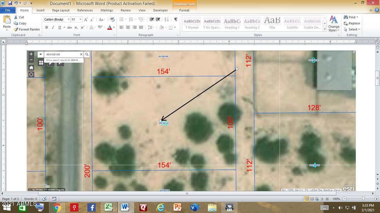Open the font size dropdown
This screenshot has width=380, height=213.
tap(80, 19)
